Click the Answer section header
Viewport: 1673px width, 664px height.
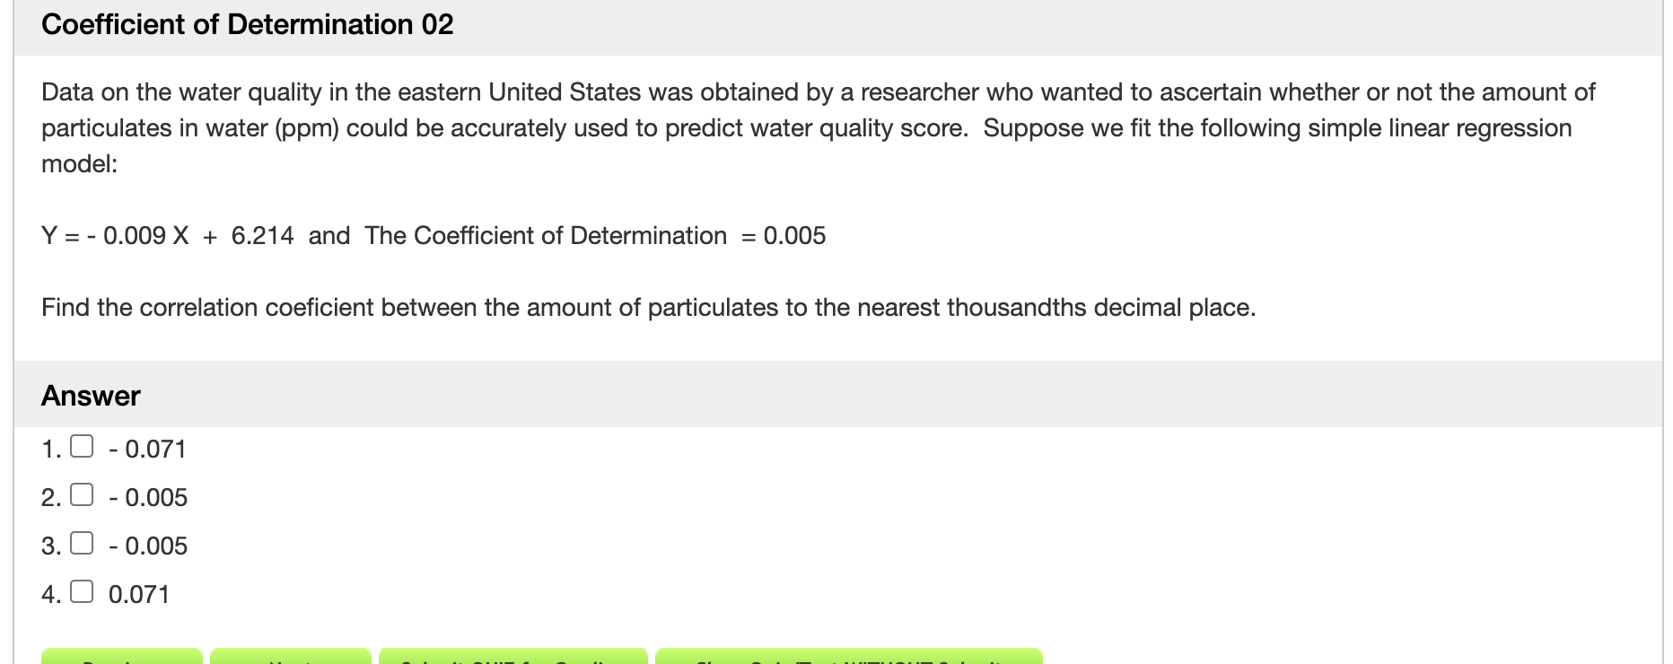[91, 395]
